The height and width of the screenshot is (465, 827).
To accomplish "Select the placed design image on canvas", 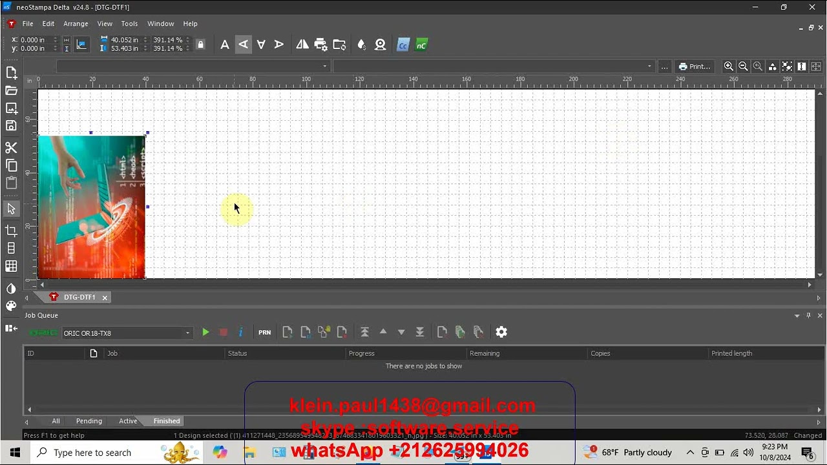I will click(92, 207).
